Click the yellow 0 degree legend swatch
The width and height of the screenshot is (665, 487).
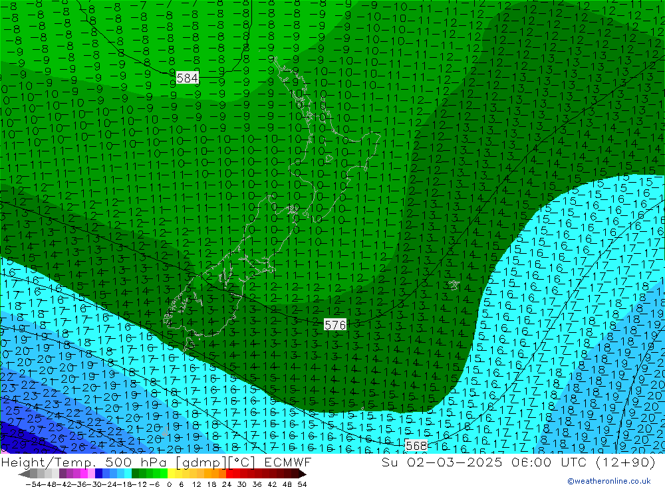click(x=172, y=474)
